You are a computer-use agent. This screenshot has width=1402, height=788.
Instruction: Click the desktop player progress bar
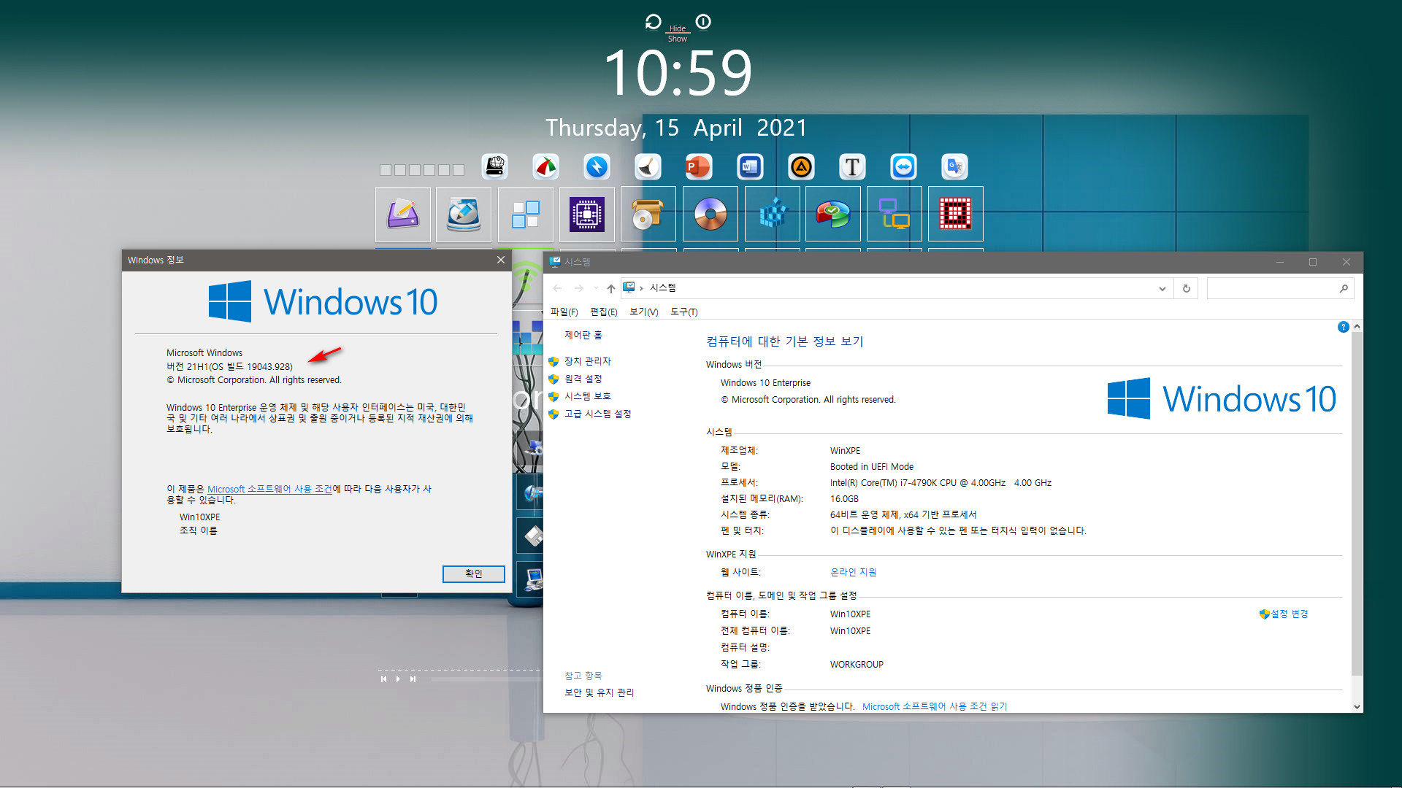coord(486,679)
